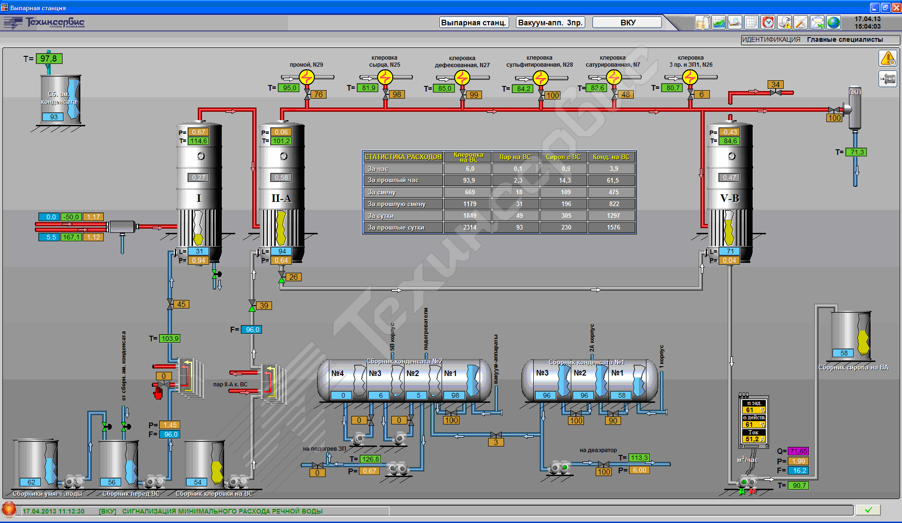Click heat exchanger клеровка сырца N25 symbol
The width and height of the screenshot is (902, 523).
(385, 77)
